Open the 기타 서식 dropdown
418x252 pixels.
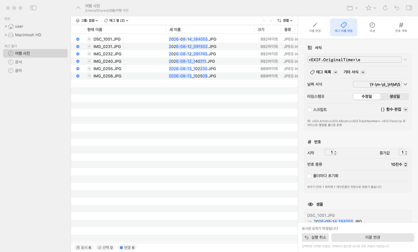[x=354, y=72]
